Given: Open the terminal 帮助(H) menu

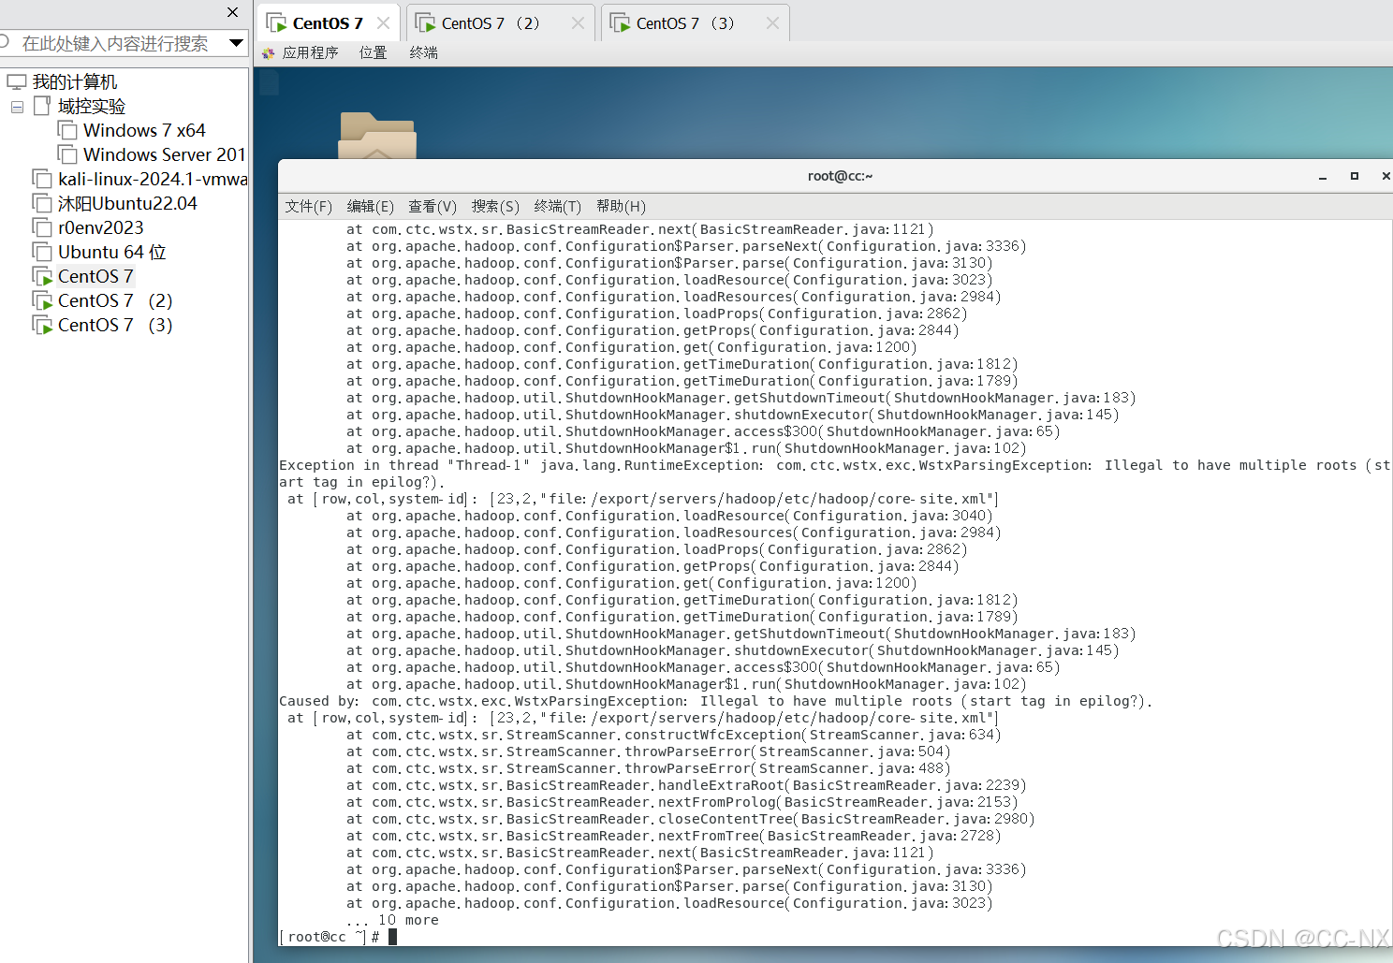Looking at the screenshot, I should click(621, 207).
